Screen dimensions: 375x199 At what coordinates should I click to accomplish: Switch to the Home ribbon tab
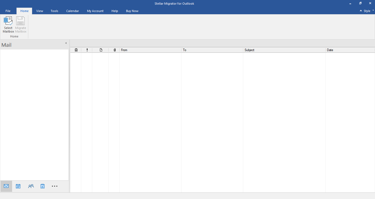[24, 11]
